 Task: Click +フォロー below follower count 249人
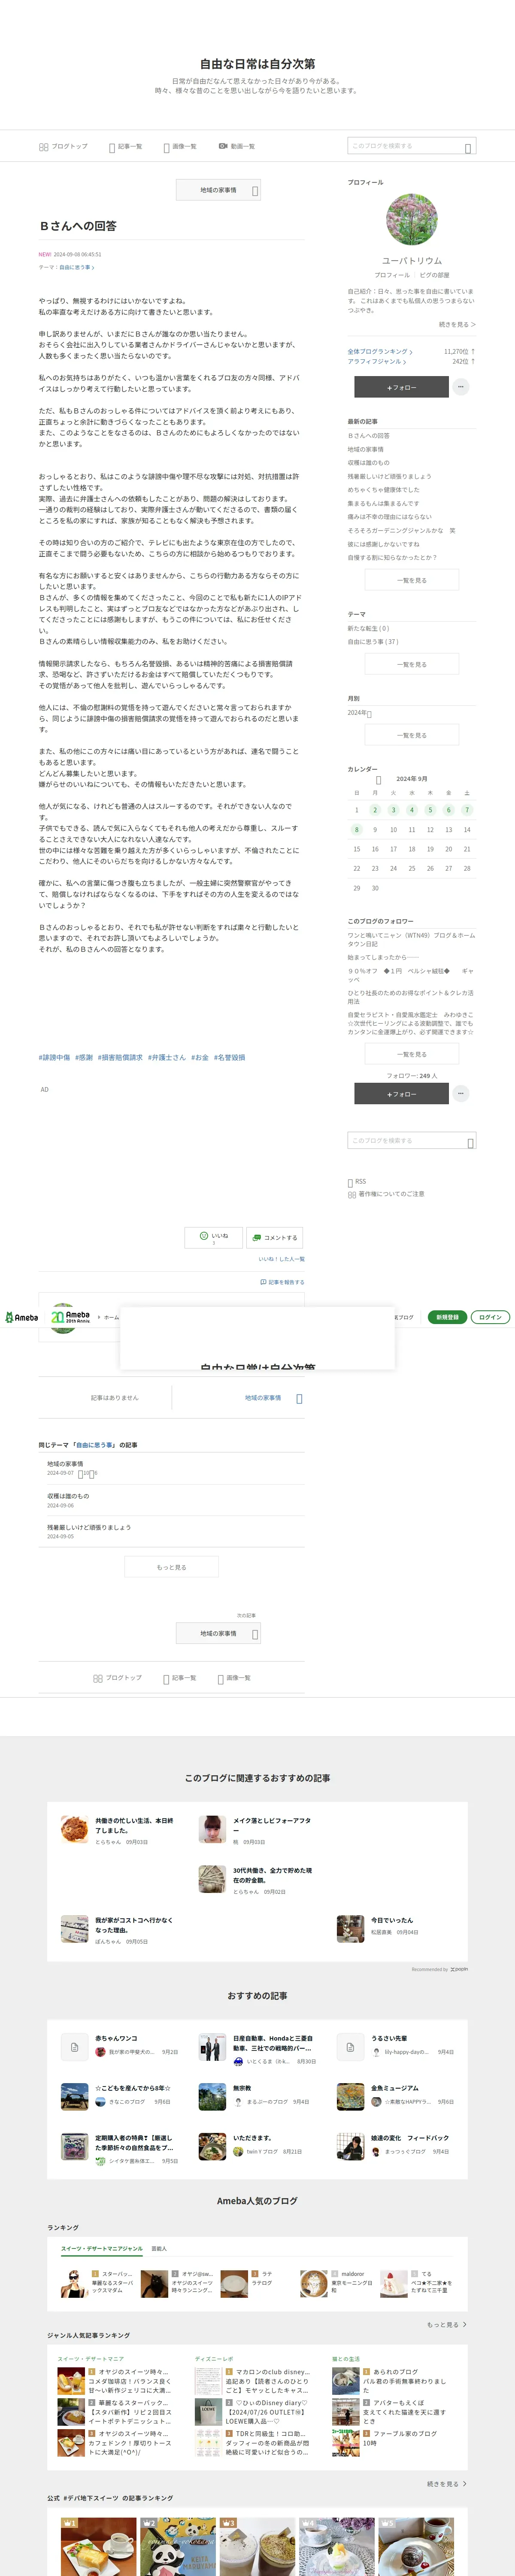[x=401, y=1094]
